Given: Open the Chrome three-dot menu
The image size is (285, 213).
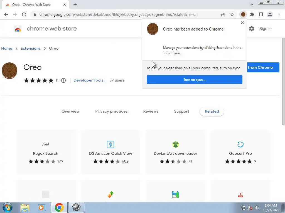Looking at the screenshot, I should (x=279, y=14).
